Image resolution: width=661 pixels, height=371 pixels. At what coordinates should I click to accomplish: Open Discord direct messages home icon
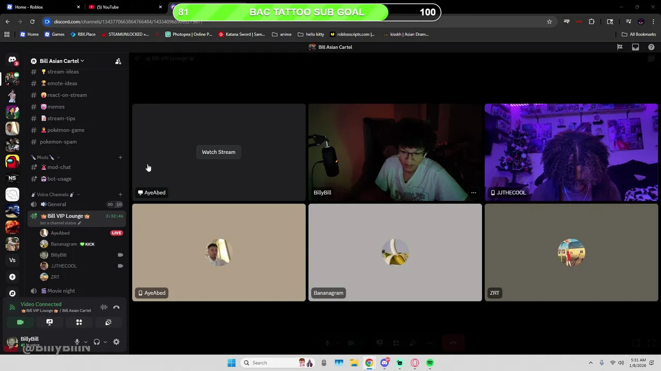pyautogui.click(x=12, y=60)
